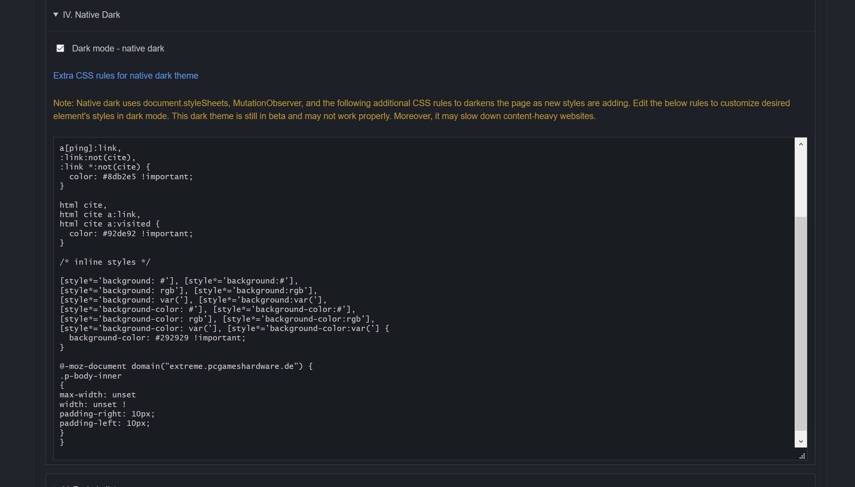
Task: Click scrollbar track above the thumb
Action: (801, 182)
